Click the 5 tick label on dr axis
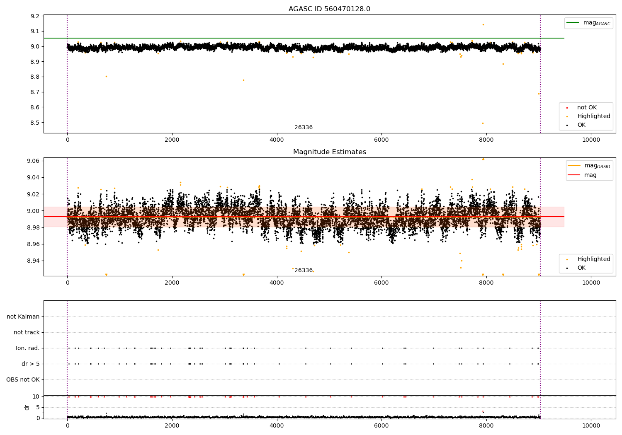Viewport: 622px width, 435px height. [38, 407]
